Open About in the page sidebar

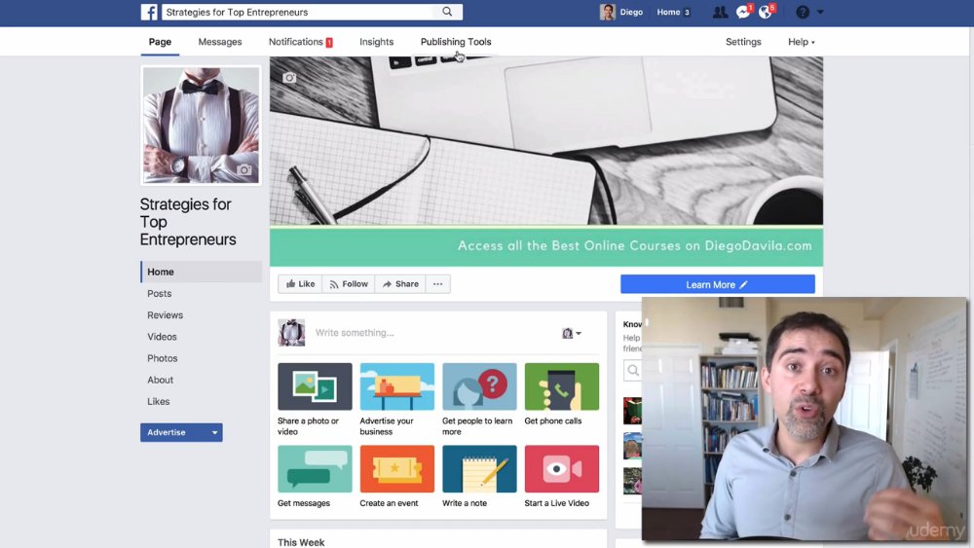click(160, 380)
